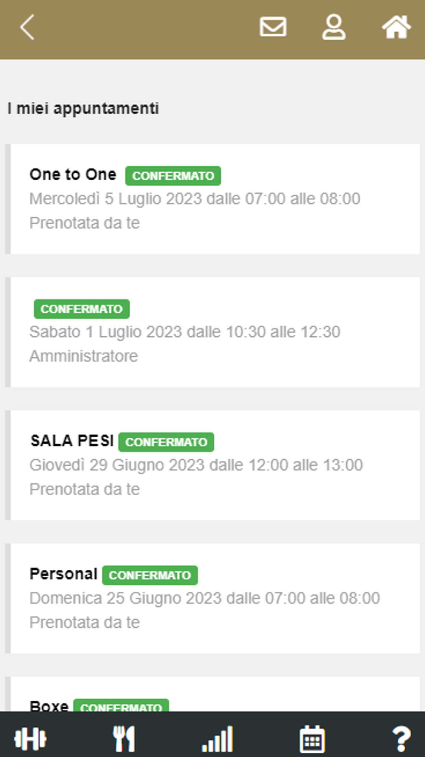Tap the CONFERMATO badge next to Personal
Viewport: 425px width, 757px height.
click(150, 575)
